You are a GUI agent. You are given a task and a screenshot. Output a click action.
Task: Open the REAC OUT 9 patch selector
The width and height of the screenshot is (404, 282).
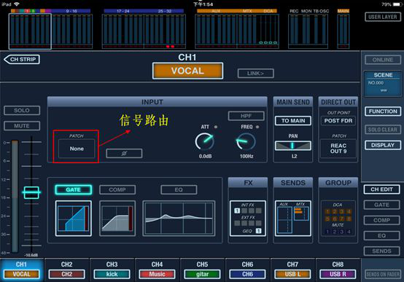click(338, 149)
